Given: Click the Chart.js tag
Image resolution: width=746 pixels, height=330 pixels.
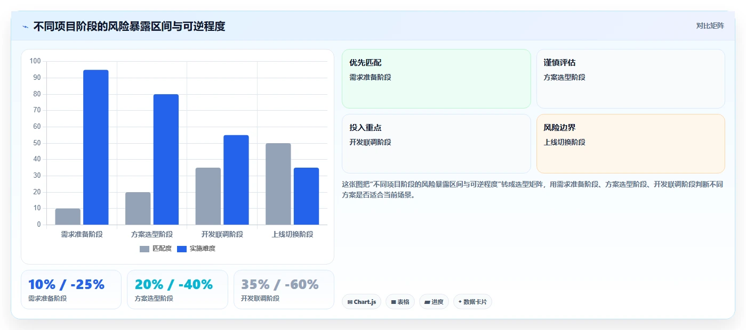Looking at the screenshot, I should pyautogui.click(x=362, y=302).
